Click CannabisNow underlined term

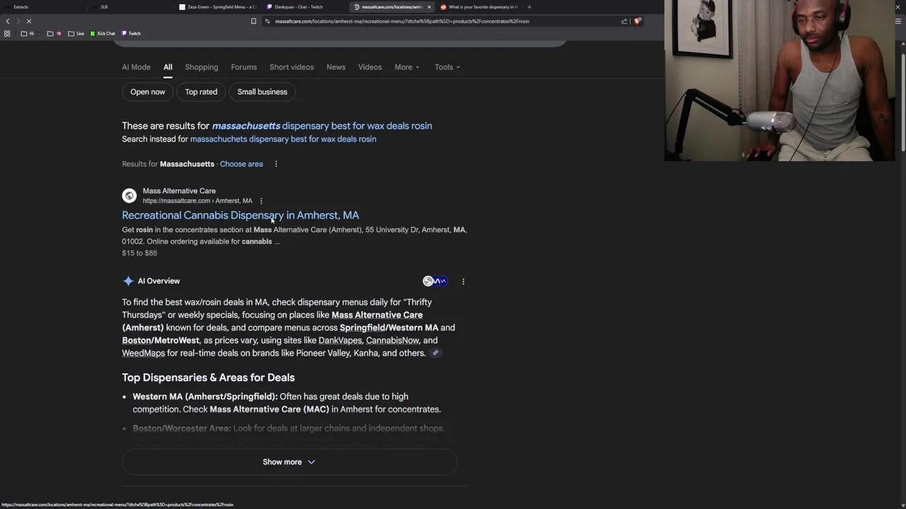(393, 341)
